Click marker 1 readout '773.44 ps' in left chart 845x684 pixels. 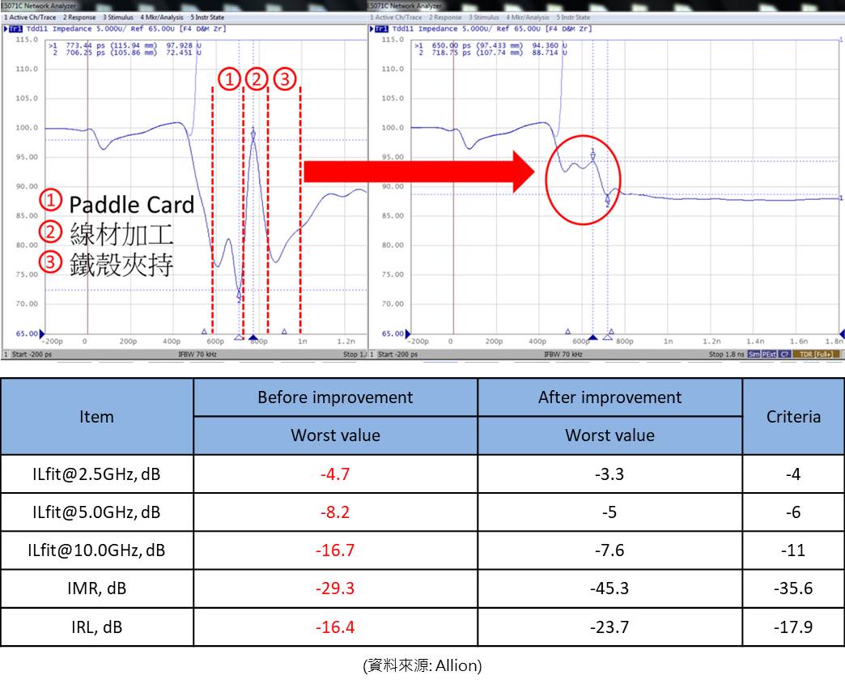85,46
